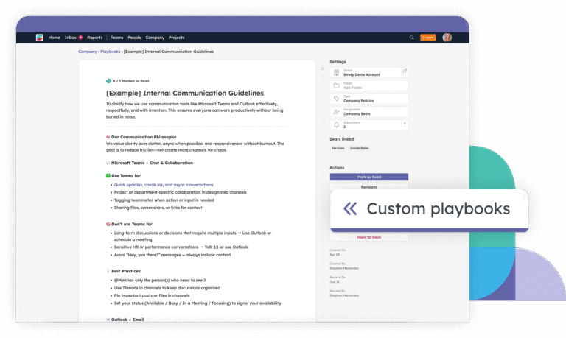
Task: Click the comment flag icon beside document
Action: (323, 68)
